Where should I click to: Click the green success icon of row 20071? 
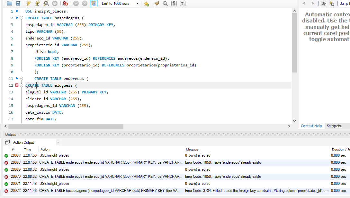(x=6, y=184)
